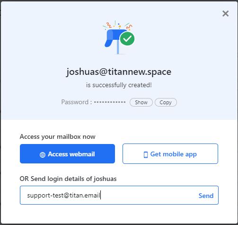The height and width of the screenshot is (225, 238).
Task: Click empty area inside the recipient email box
Action: click(148, 195)
